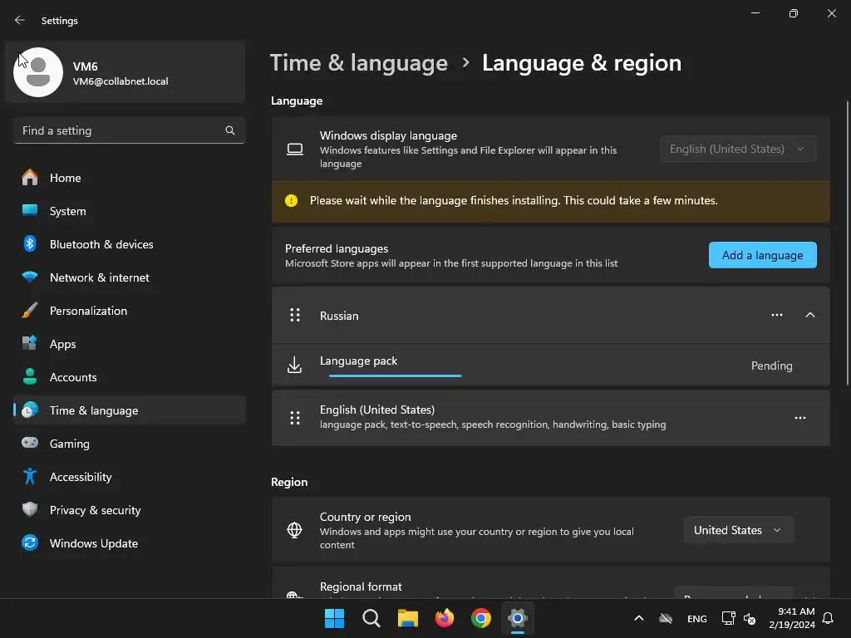Open the Windows Start menu
851x638 pixels.
coord(334,618)
